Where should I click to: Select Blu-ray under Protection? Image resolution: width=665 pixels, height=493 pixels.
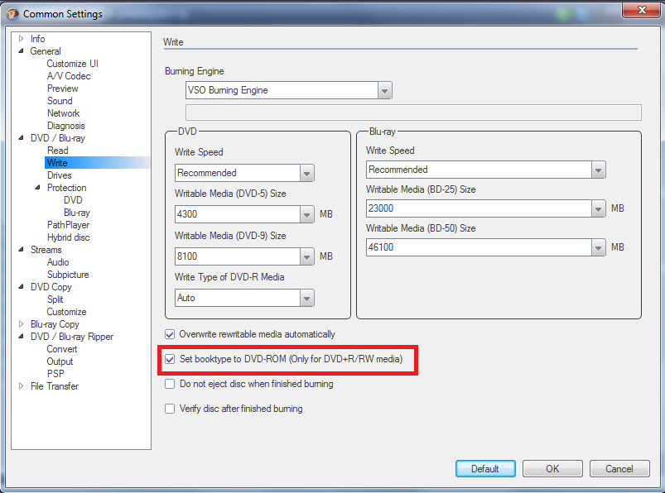click(x=77, y=213)
